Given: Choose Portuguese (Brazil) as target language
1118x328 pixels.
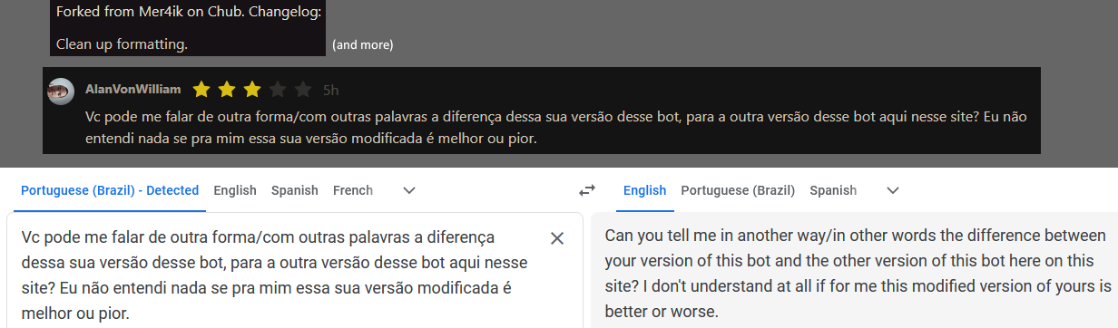Looking at the screenshot, I should 738,190.
